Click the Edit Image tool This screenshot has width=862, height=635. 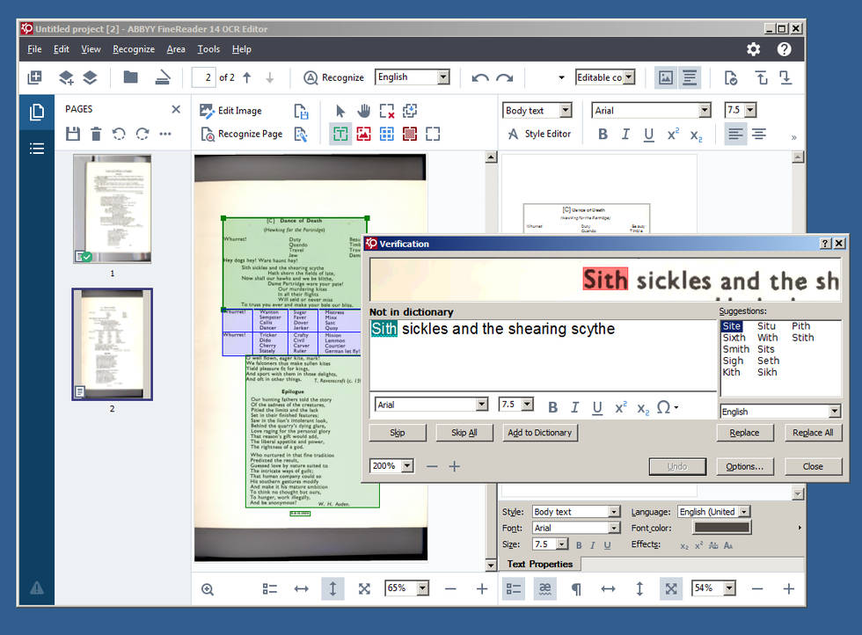[230, 111]
